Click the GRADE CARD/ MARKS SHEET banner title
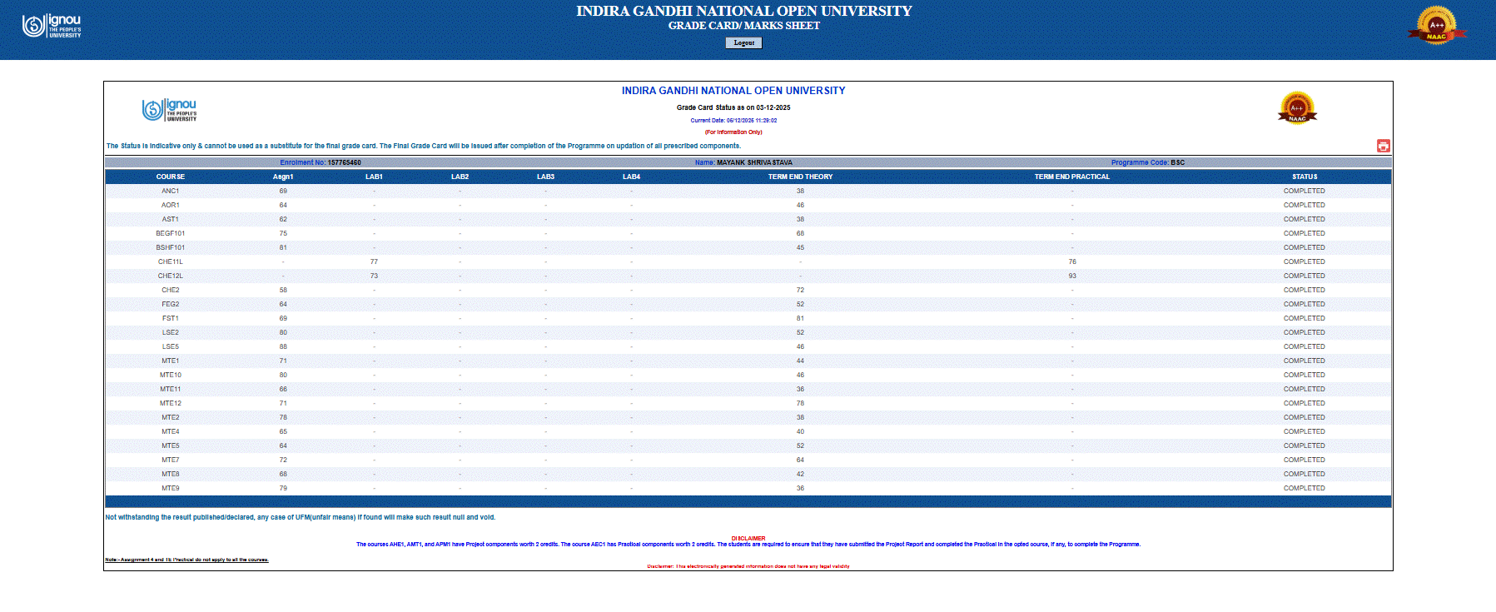Viewport: 1496px width, 612px height. click(x=744, y=26)
